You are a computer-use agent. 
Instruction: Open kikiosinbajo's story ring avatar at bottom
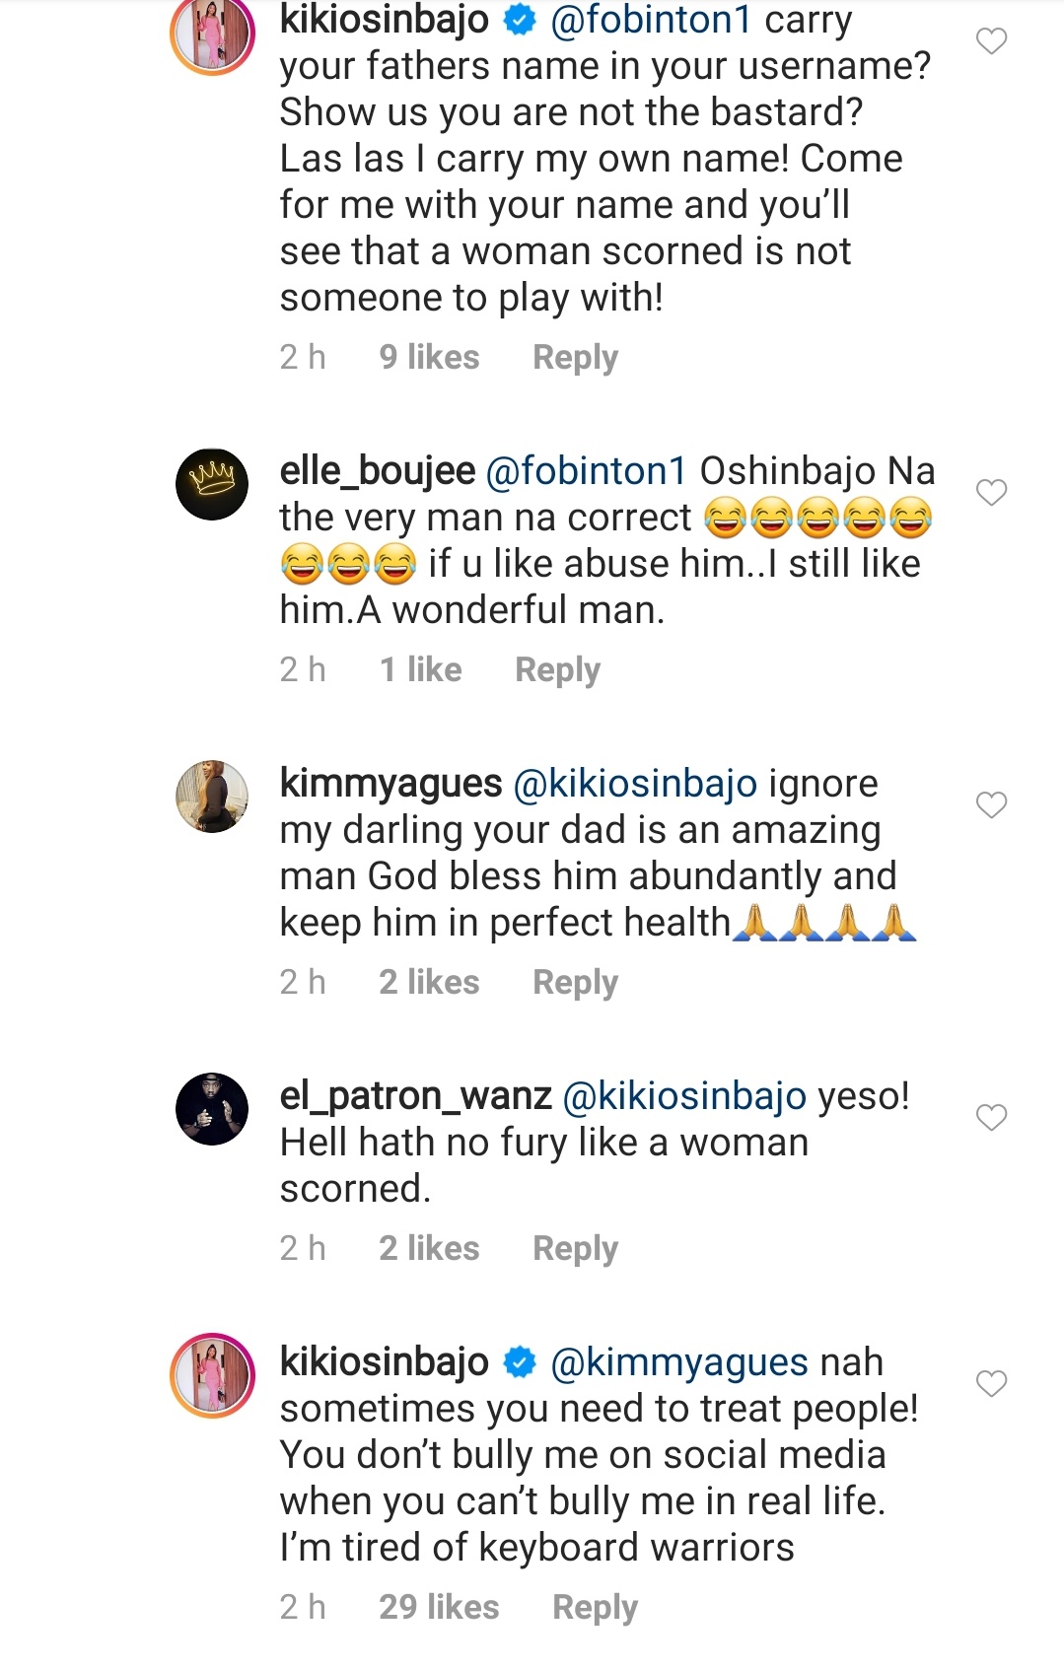pyautogui.click(x=212, y=1375)
